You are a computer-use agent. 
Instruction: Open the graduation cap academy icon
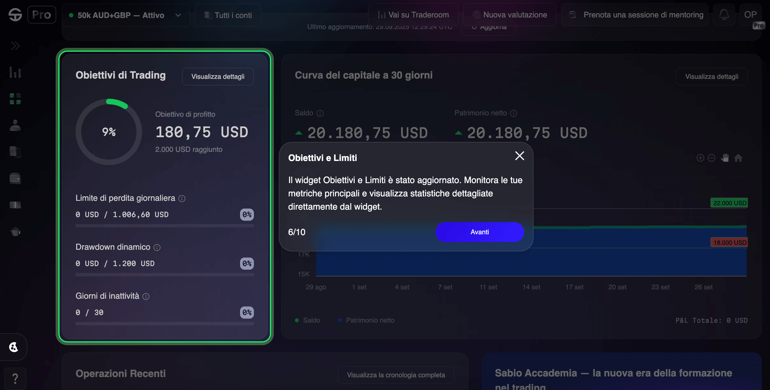pos(15,232)
